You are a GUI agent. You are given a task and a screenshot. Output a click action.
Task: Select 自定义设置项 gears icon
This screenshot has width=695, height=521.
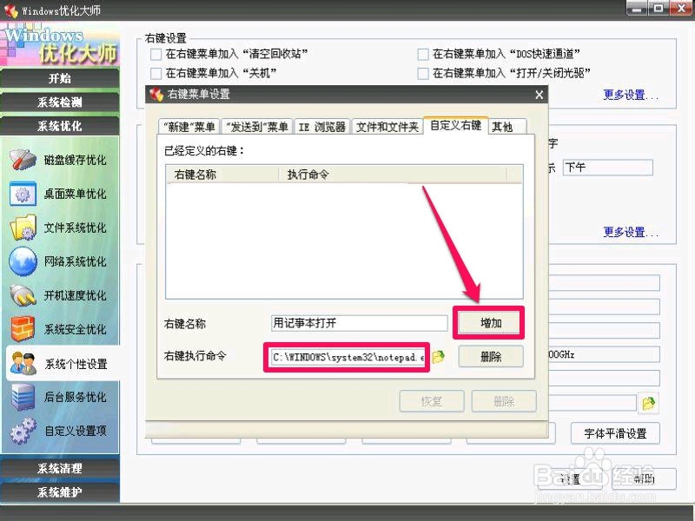pos(23,431)
